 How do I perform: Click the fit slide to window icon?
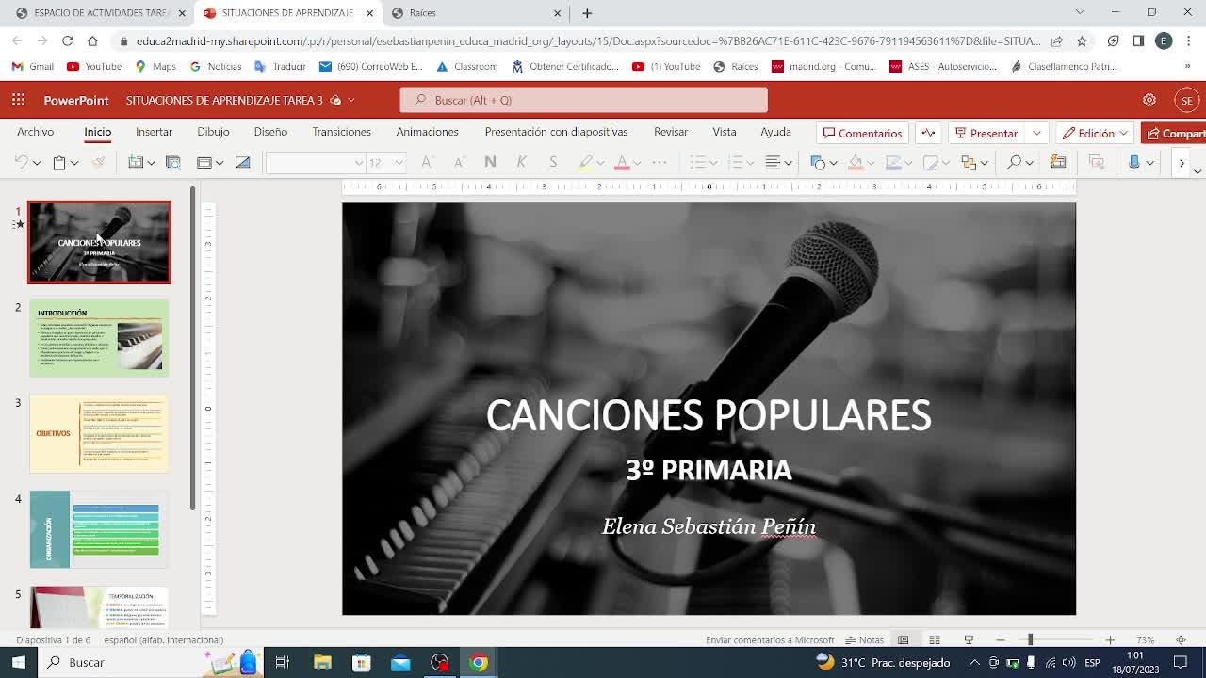1181,639
